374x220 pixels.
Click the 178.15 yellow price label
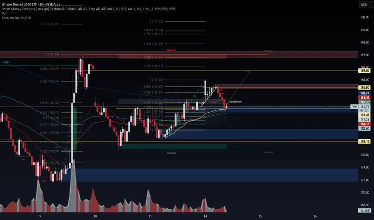click(x=365, y=142)
